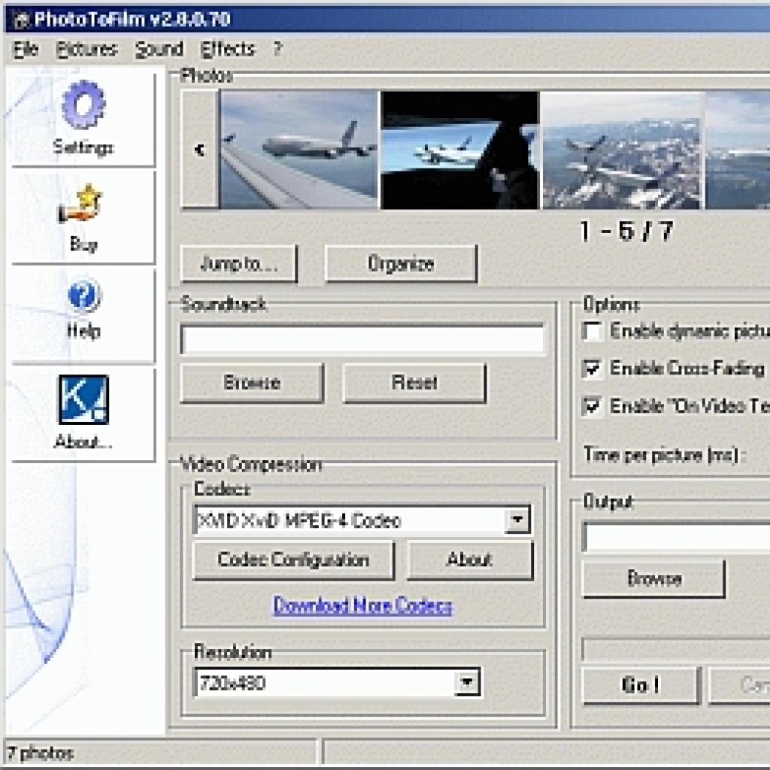
Task: Toggle the Enable On Video Text checkbox
Action: (x=592, y=406)
